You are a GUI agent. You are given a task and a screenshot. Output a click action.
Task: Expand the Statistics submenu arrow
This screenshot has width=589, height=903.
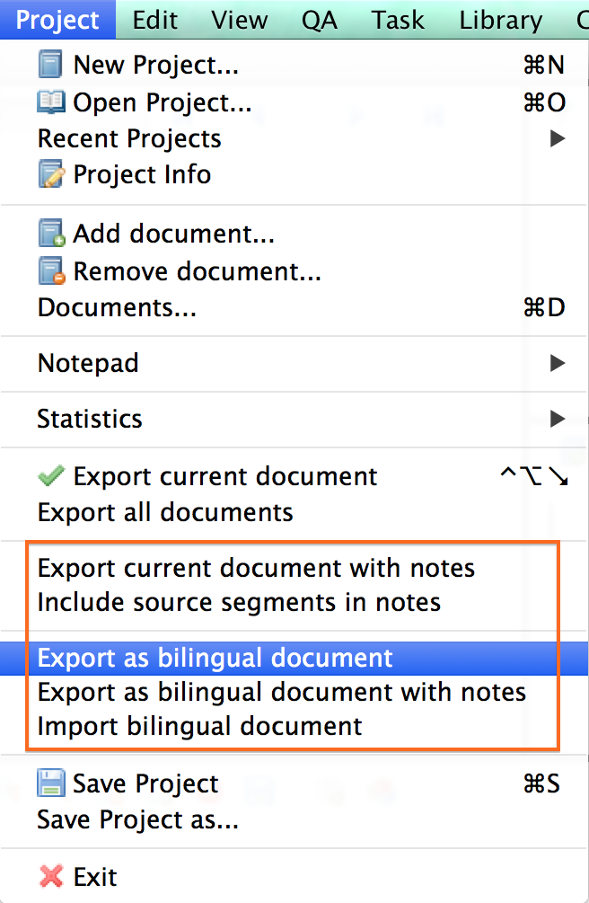coord(558,419)
